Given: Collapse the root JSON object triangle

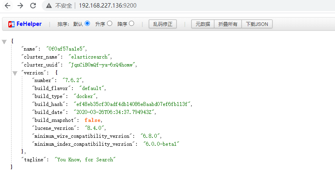Looking at the screenshot, I should click(4, 42).
